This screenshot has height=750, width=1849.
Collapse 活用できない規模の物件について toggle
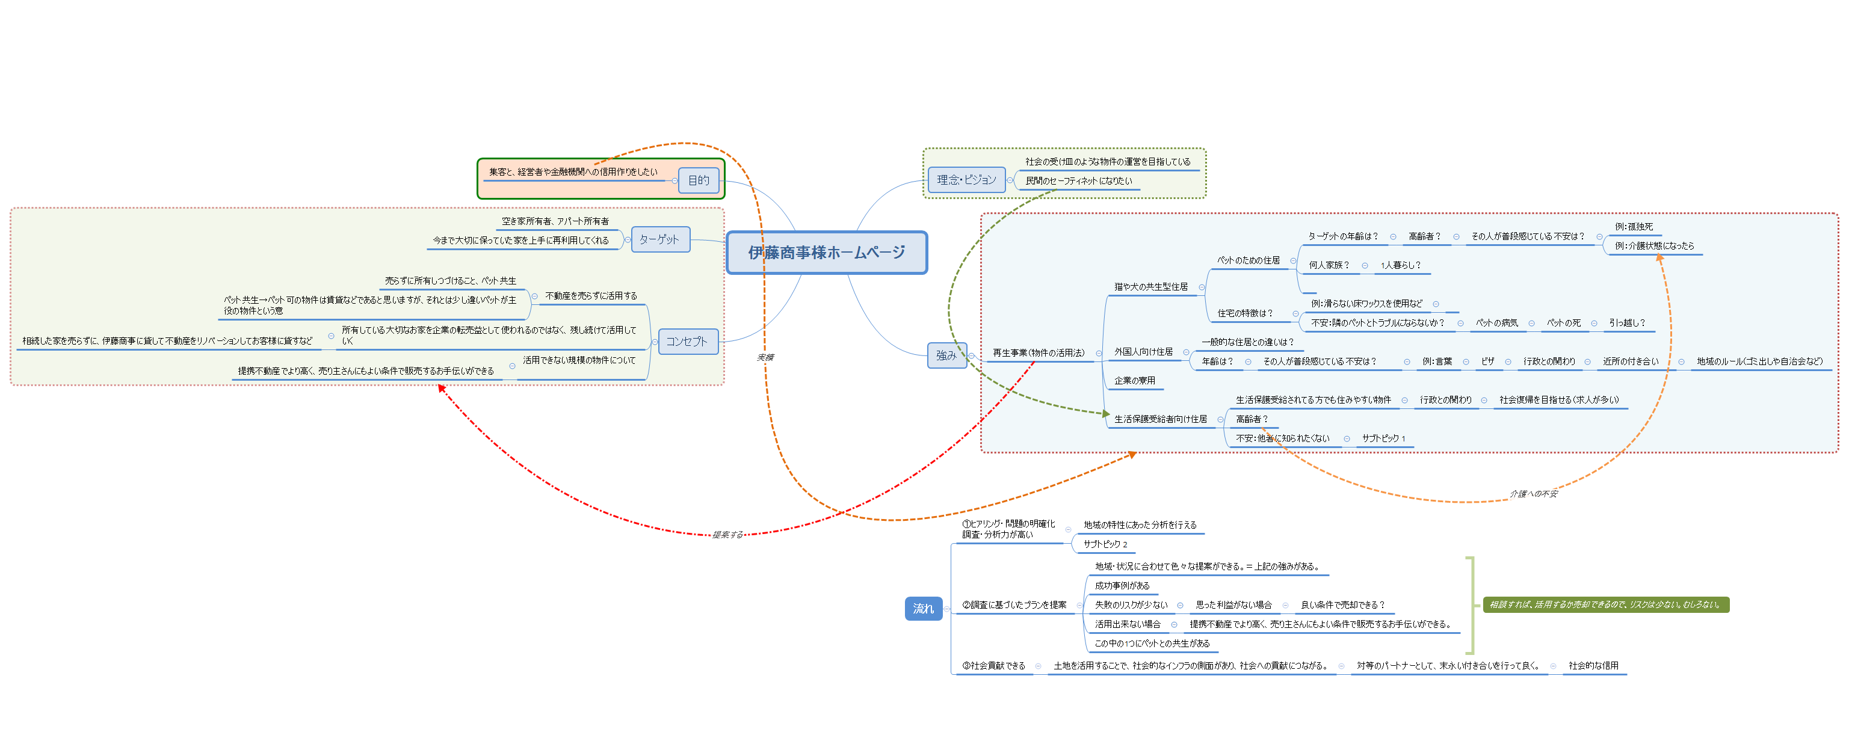pos(512,366)
